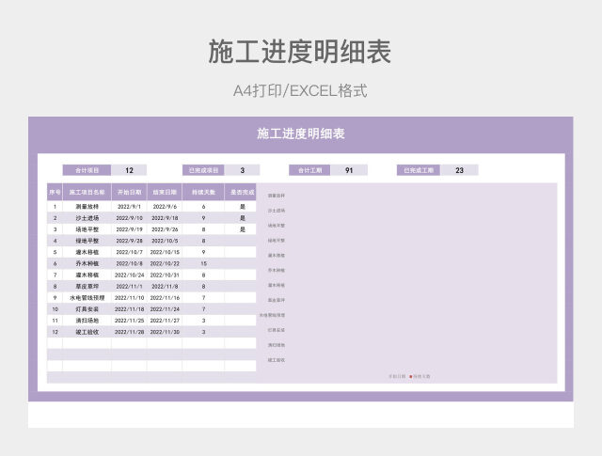Click the 已完成工期 value cell showing 23
Image resolution: width=602 pixels, height=456 pixels.
(458, 170)
